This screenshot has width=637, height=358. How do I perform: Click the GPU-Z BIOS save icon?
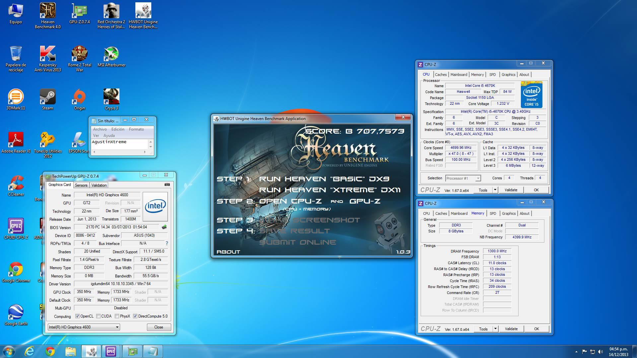click(x=164, y=227)
